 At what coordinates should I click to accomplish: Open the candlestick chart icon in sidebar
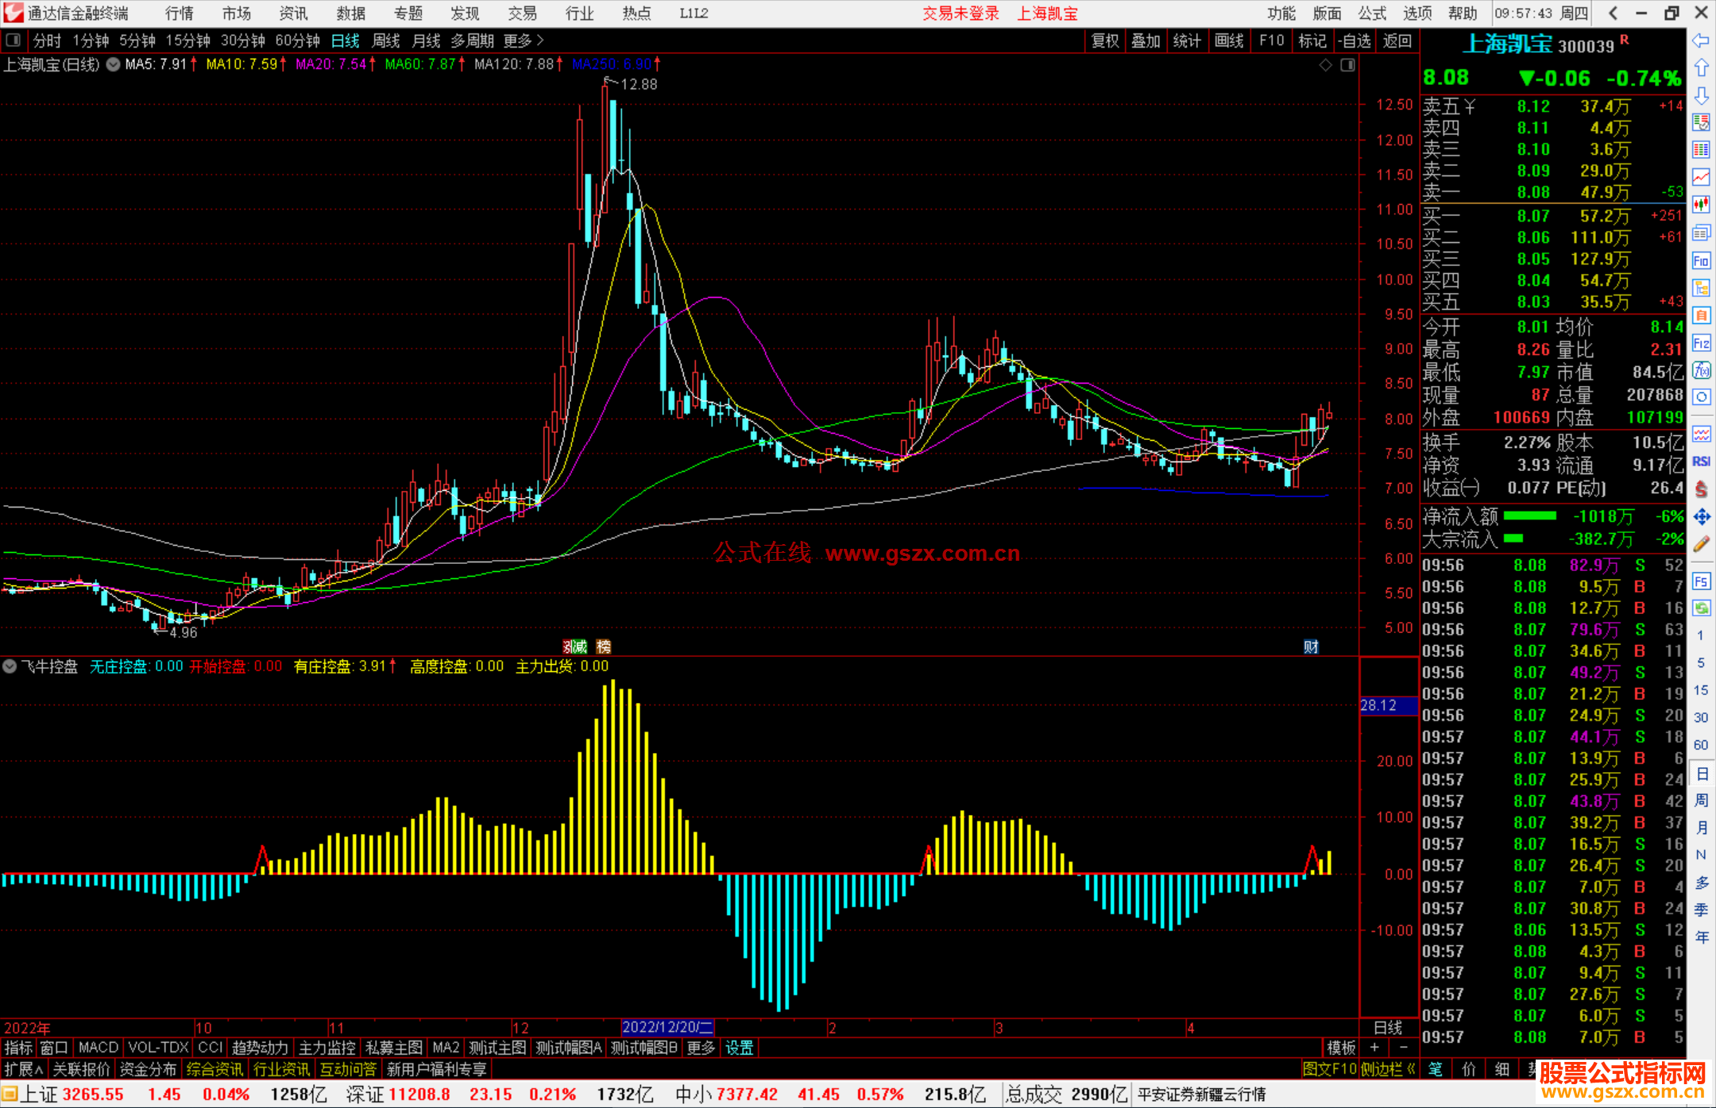point(1701,205)
